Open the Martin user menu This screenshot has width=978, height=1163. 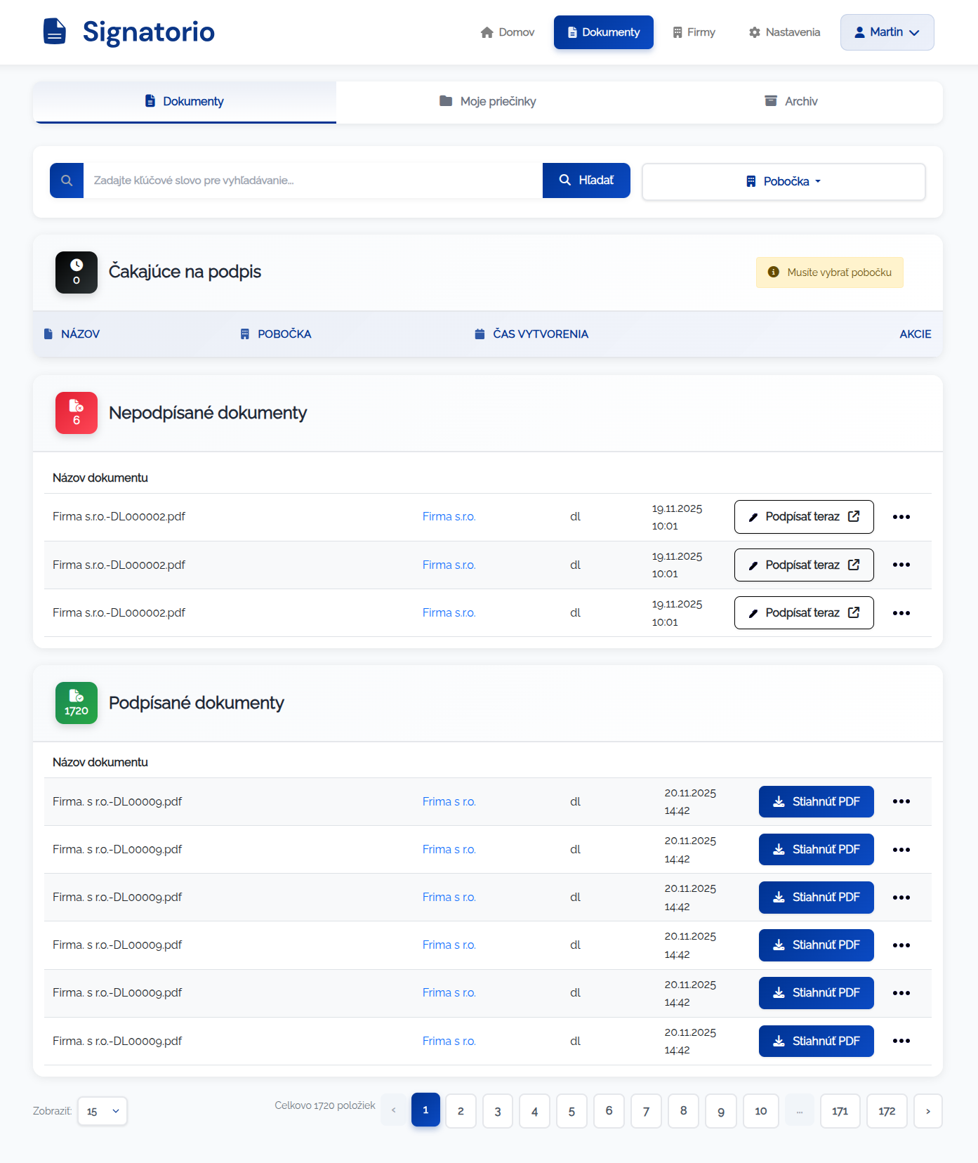pos(887,32)
